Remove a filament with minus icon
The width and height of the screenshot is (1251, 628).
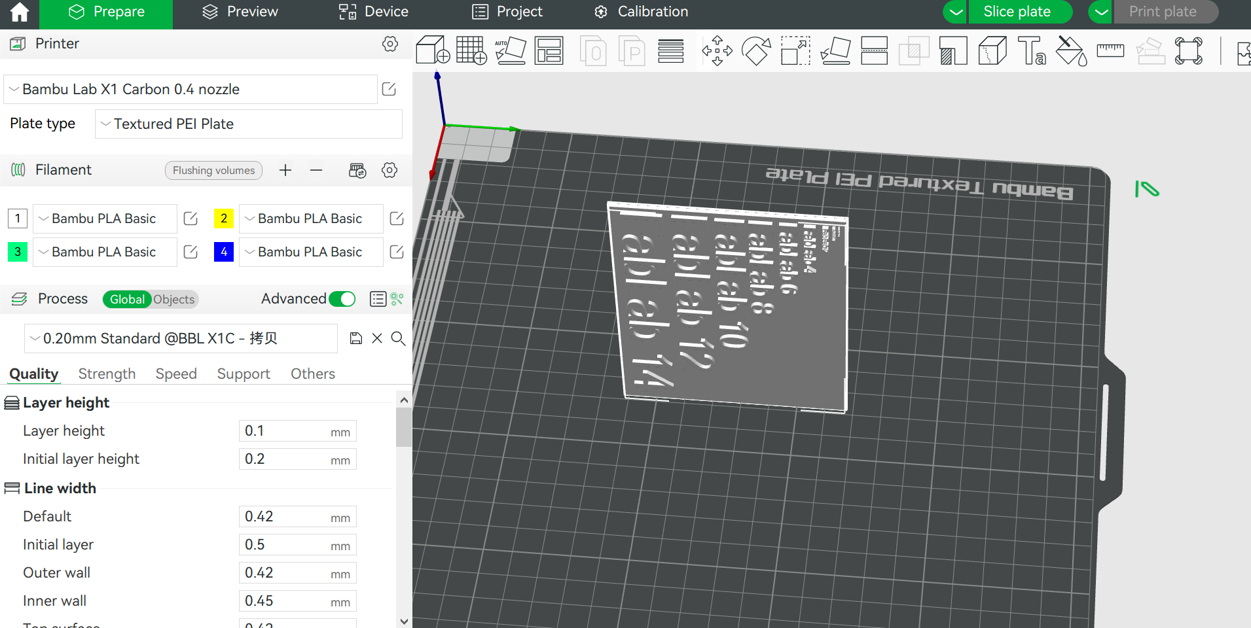pyautogui.click(x=316, y=170)
